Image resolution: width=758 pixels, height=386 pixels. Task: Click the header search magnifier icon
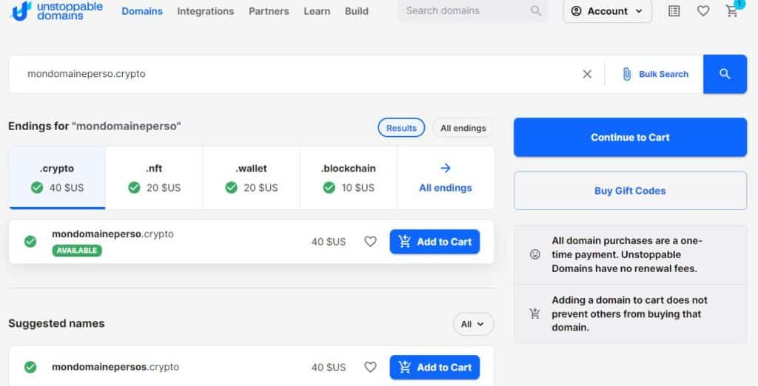point(536,10)
